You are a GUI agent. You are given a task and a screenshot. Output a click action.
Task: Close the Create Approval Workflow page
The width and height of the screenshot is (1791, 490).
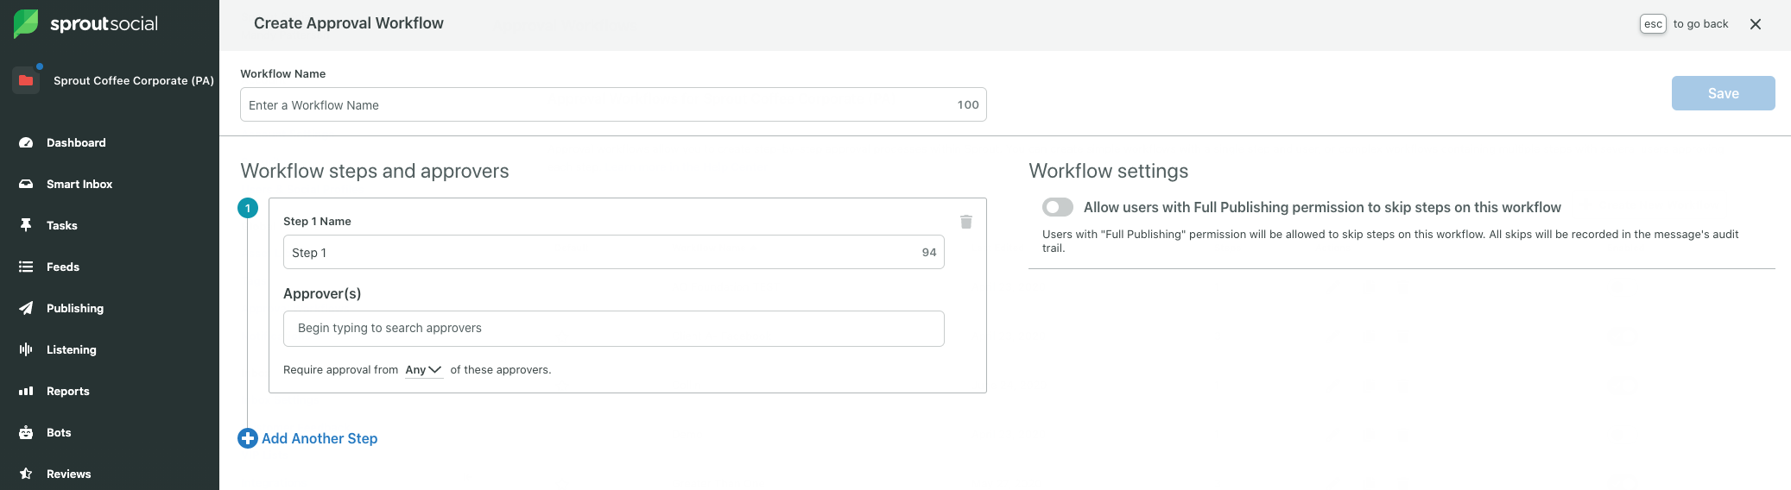tap(1756, 24)
